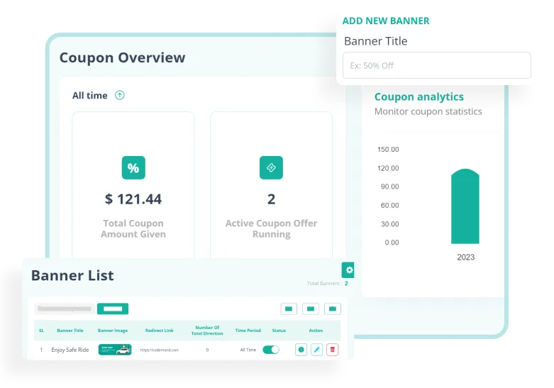Click the 0.00 value on chart axis
Screen dimensions: 554x388
tap(392, 243)
